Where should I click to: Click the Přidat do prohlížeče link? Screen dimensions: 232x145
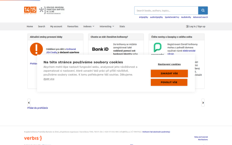tap(38, 108)
